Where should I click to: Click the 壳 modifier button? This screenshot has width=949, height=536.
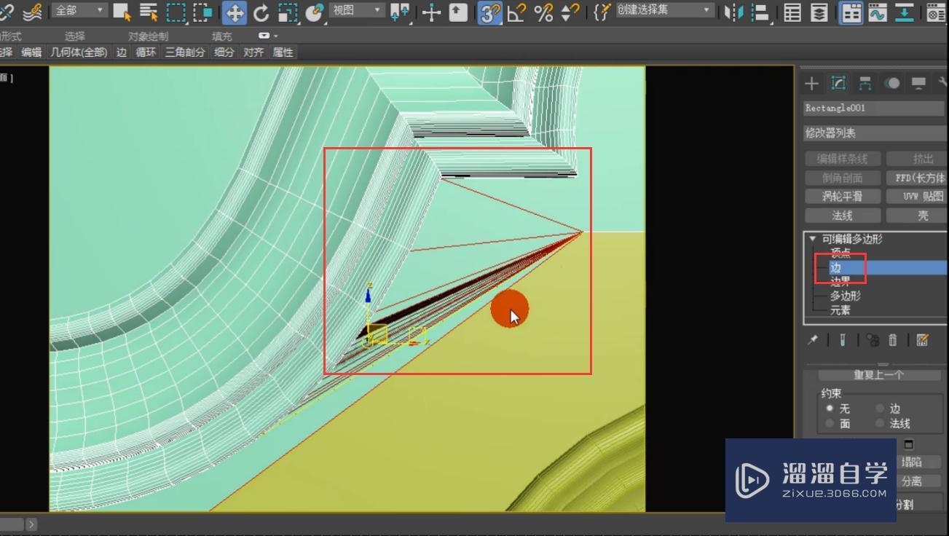[x=918, y=216]
